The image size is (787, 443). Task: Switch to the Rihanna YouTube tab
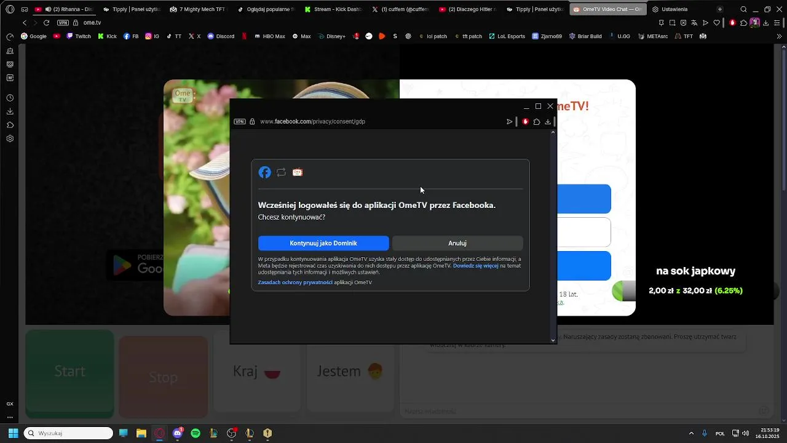[64, 9]
